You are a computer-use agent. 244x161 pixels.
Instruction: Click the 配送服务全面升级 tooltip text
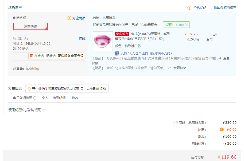click(x=71, y=56)
